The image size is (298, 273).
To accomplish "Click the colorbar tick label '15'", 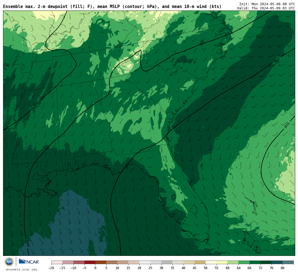I will tap(129, 268).
